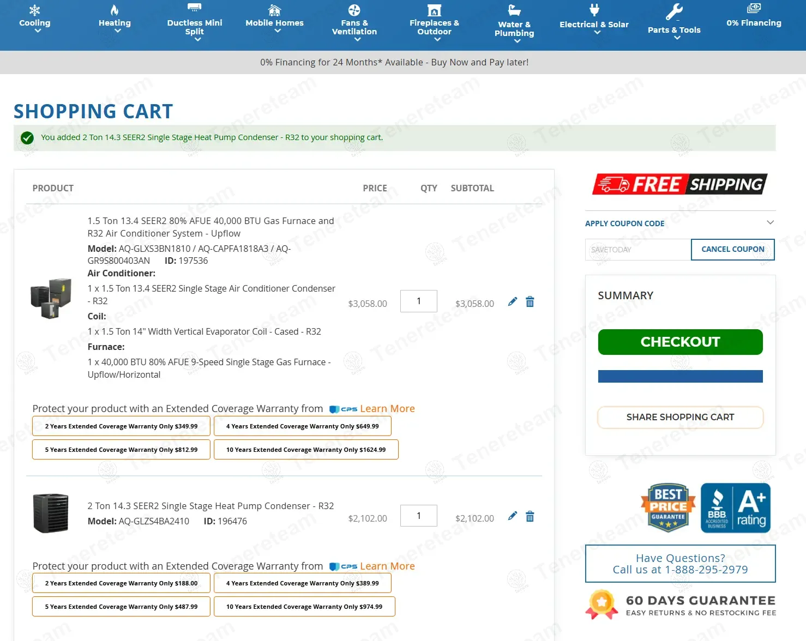Click the Free Shipping banner

click(x=679, y=184)
